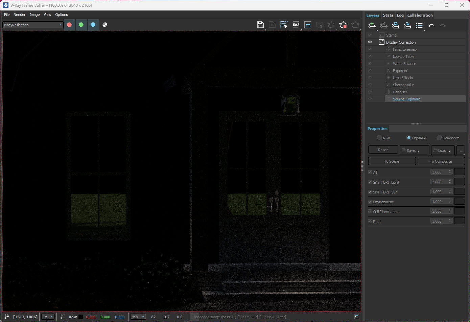Open the HSV color mode dropdown

tap(138, 317)
